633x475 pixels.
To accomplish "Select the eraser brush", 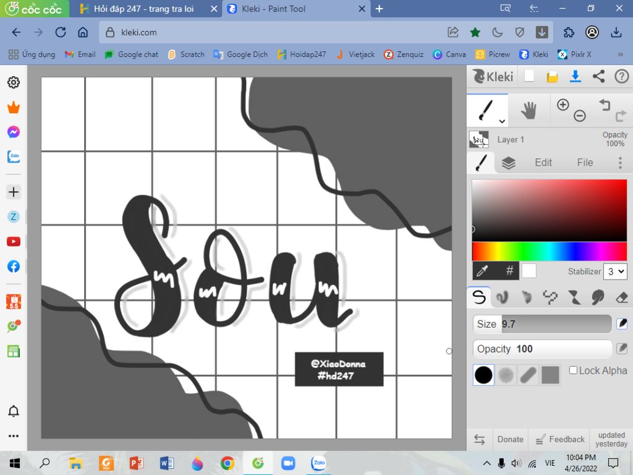I will (x=622, y=298).
